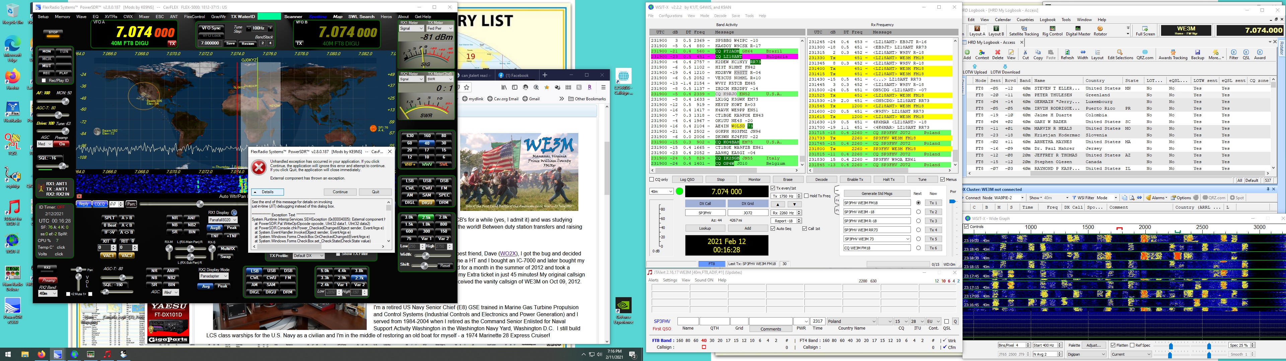Click the red Delete icon in HRD Logbook
Screen dimensions: 1286x361
coord(997,54)
